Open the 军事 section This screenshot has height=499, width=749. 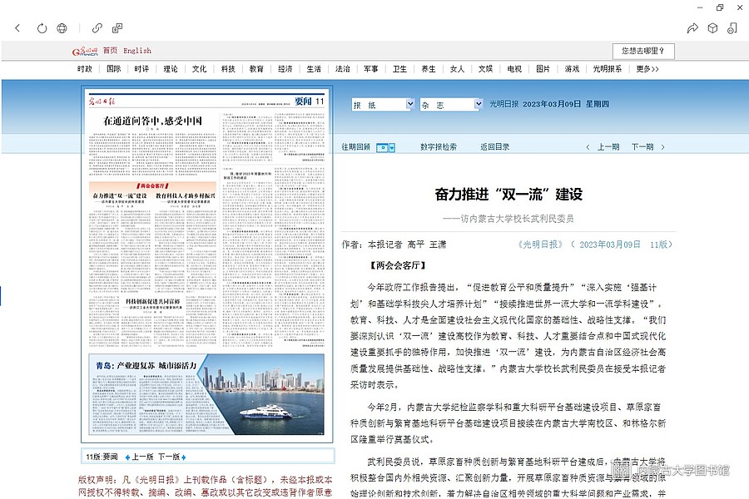point(370,69)
